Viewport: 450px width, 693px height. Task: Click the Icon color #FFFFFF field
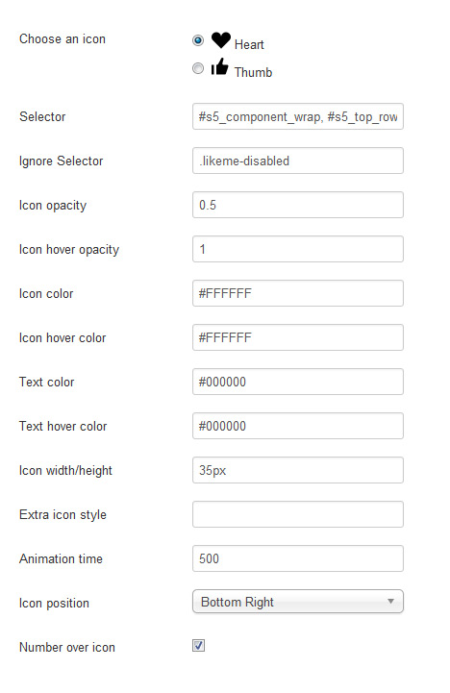click(x=298, y=293)
